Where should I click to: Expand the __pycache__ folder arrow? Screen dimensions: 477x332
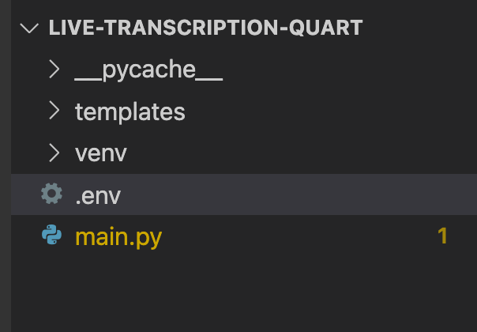54,70
